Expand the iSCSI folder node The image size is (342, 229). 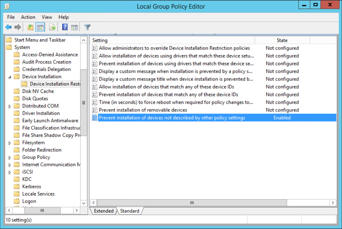[9, 172]
